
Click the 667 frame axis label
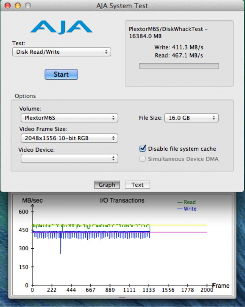tap(90, 290)
